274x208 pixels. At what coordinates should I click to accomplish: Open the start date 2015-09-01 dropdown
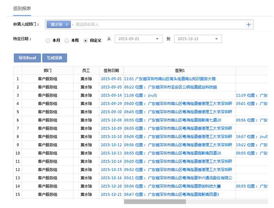point(139,39)
